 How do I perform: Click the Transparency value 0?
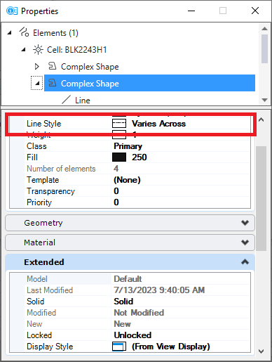click(x=116, y=191)
